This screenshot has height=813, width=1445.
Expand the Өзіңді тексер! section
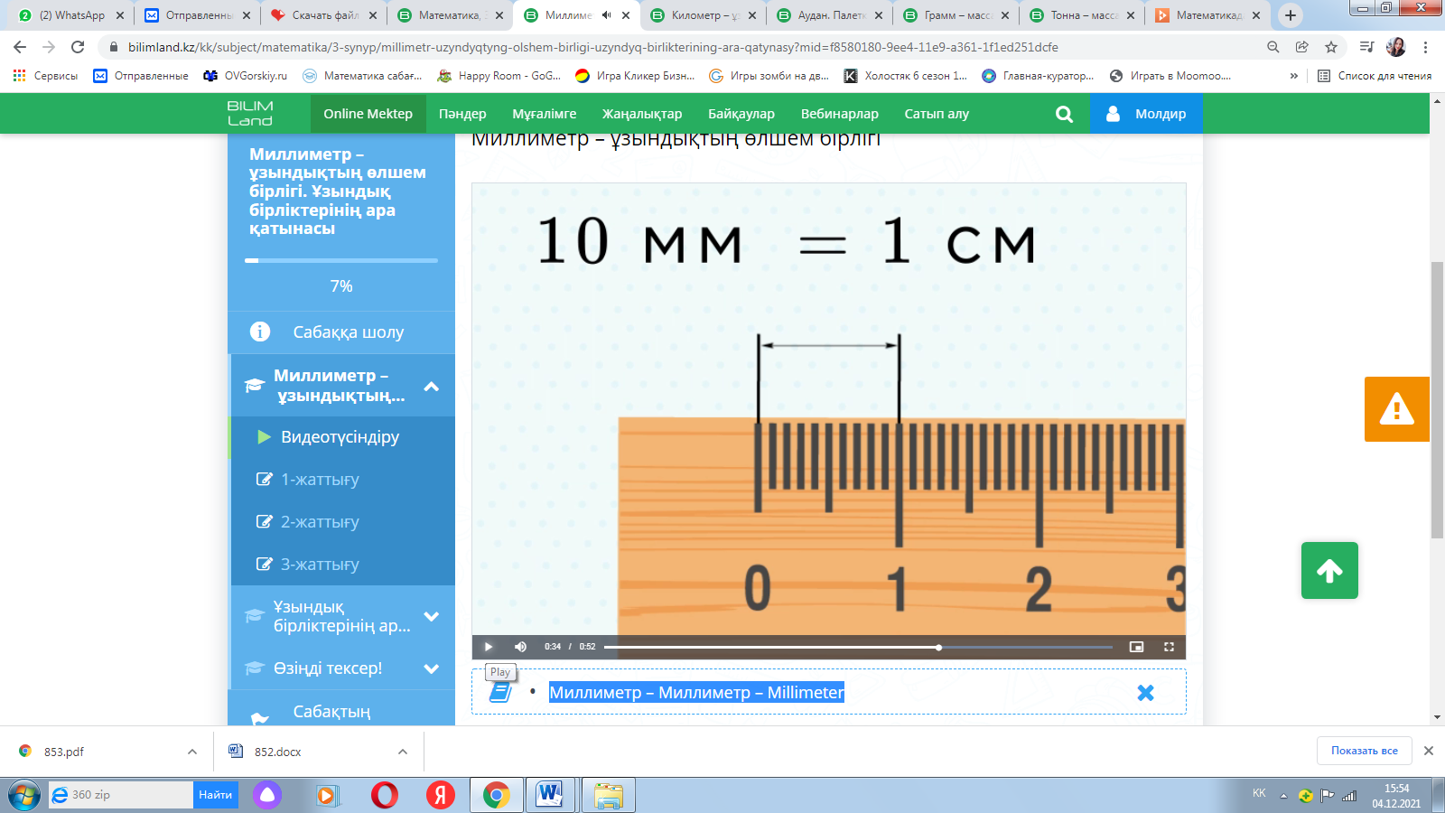point(432,668)
